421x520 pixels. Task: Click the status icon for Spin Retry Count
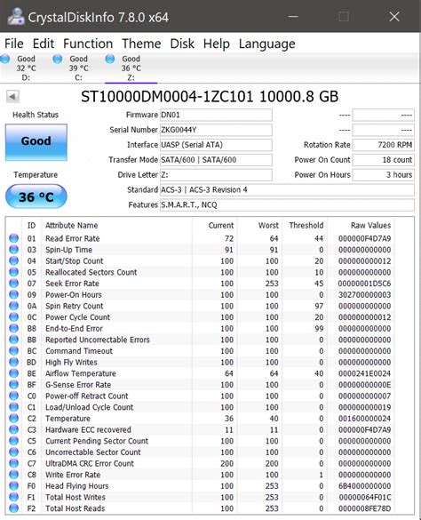coord(13,306)
